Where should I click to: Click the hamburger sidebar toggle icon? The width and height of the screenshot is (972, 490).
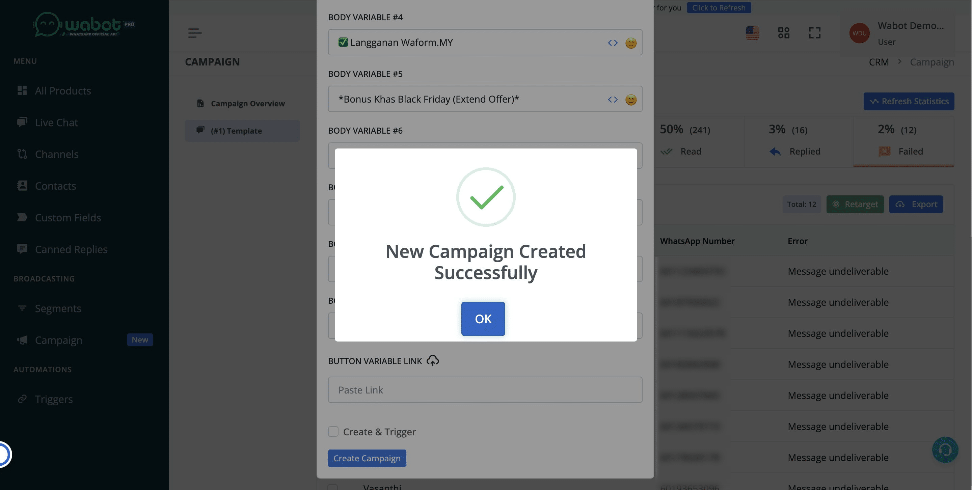195,33
